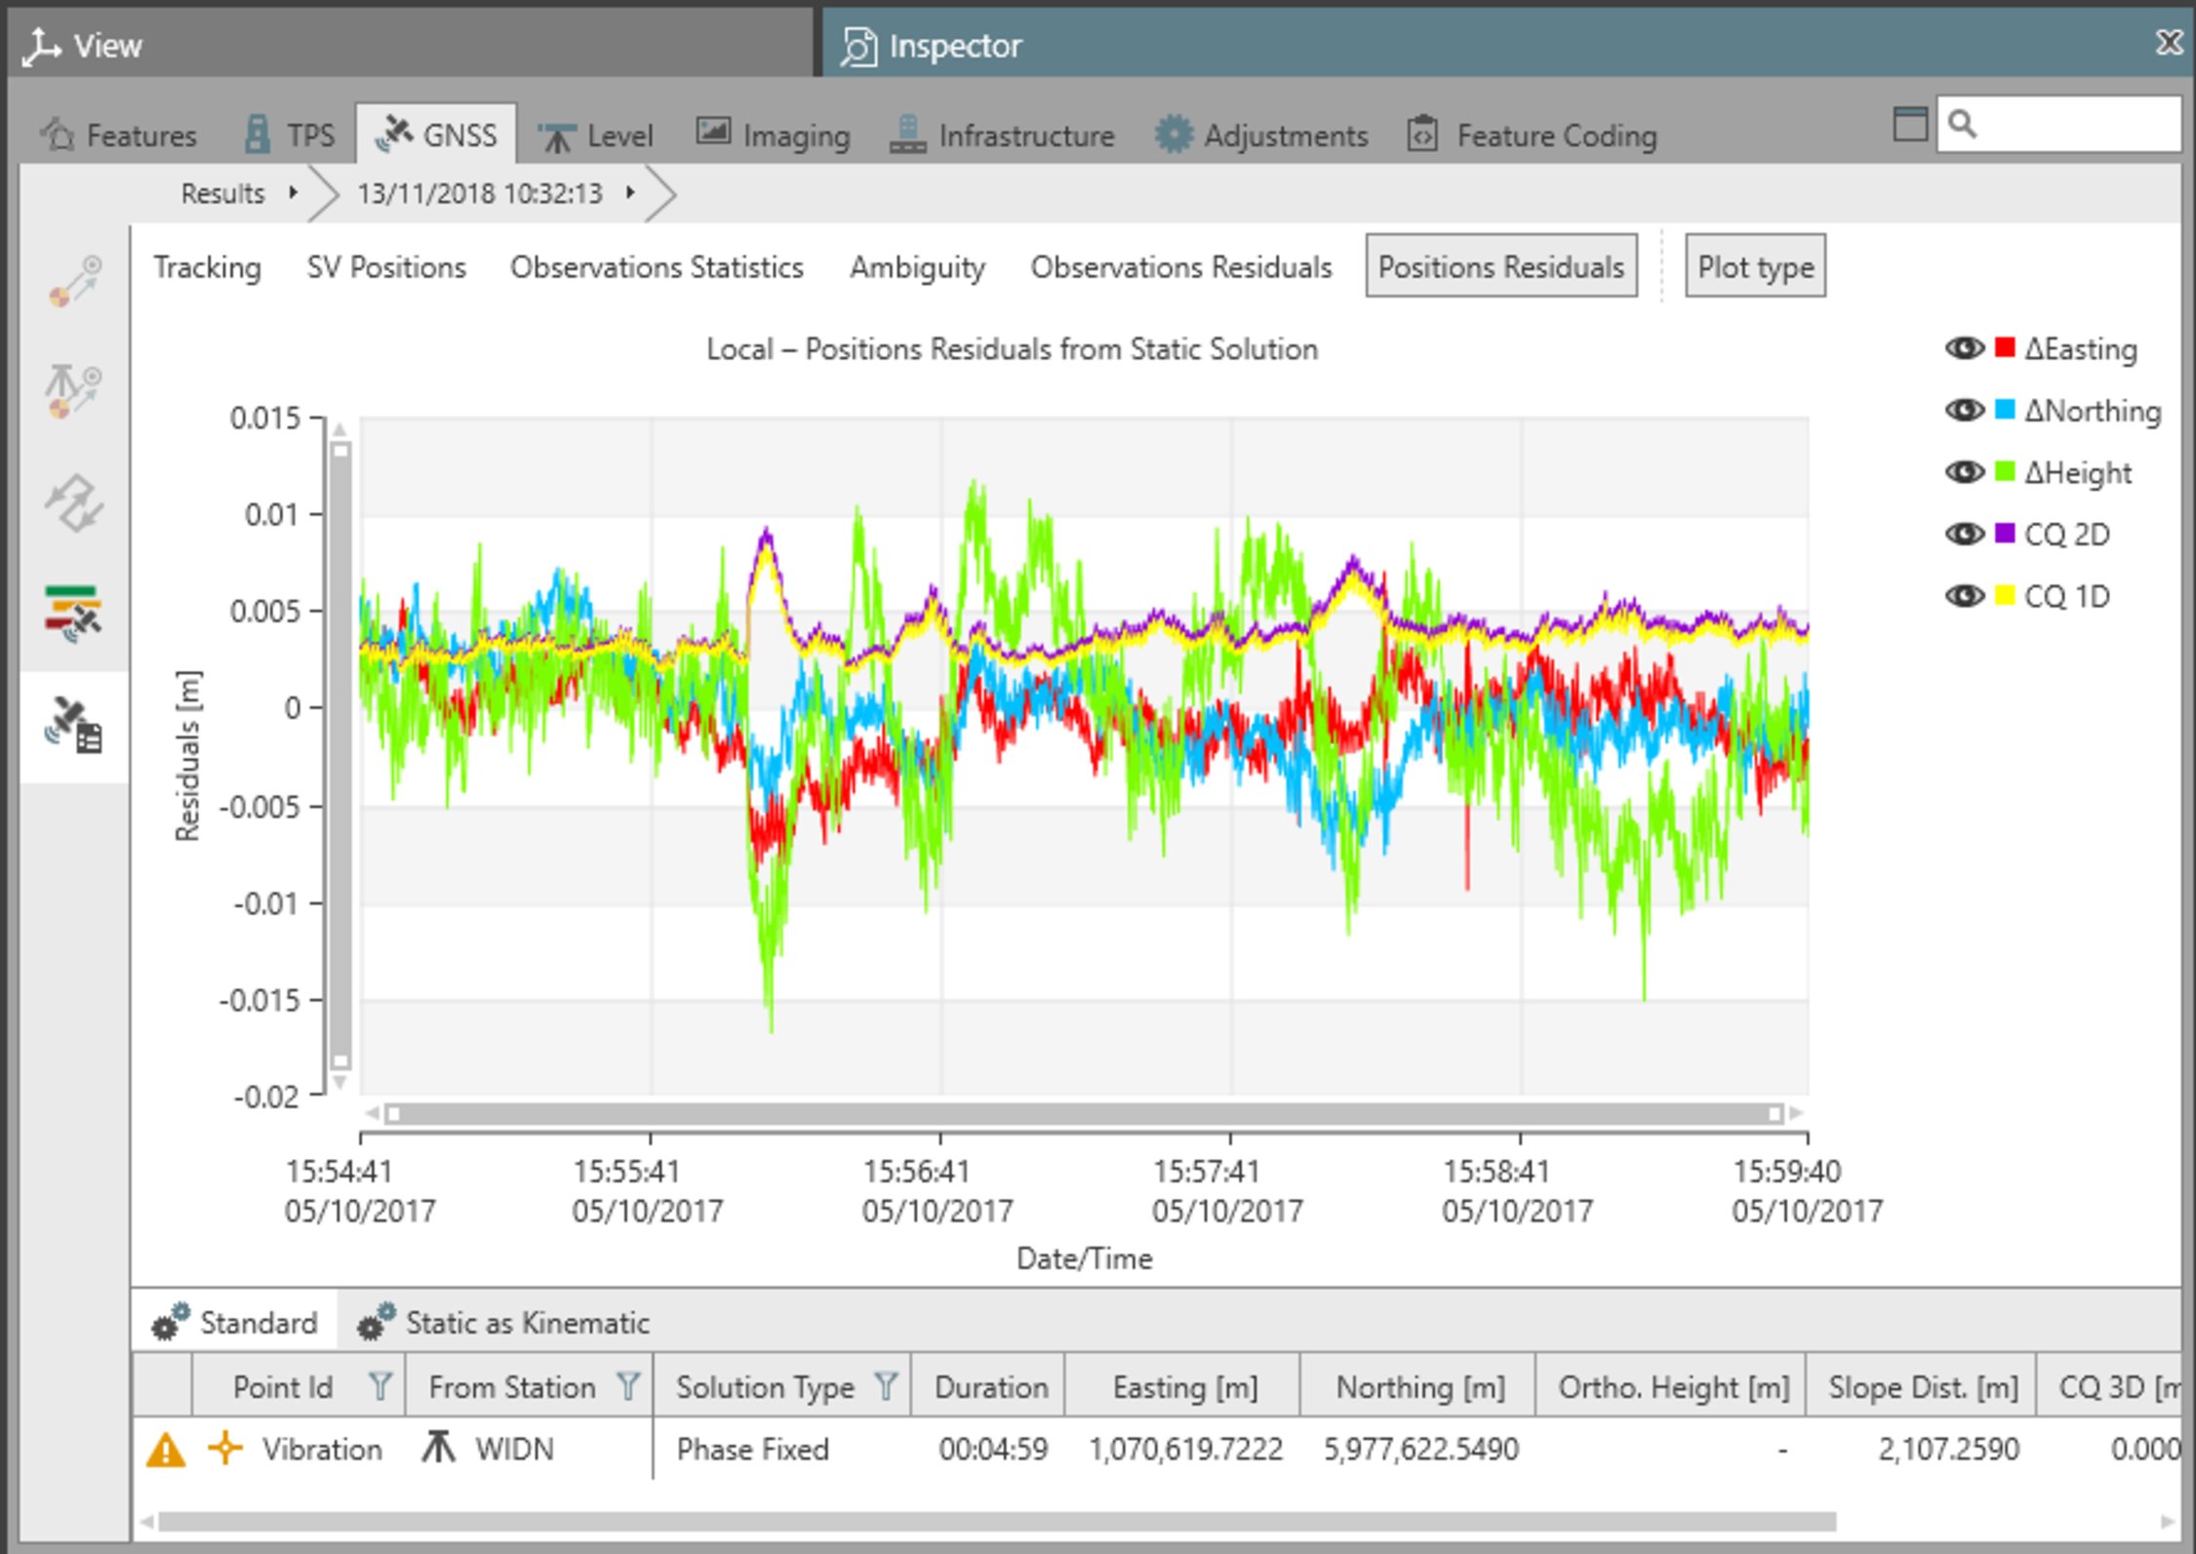Screen dimensions: 2196x1554
Task: Click the magnifier icon in search box
Action: [x=1962, y=124]
